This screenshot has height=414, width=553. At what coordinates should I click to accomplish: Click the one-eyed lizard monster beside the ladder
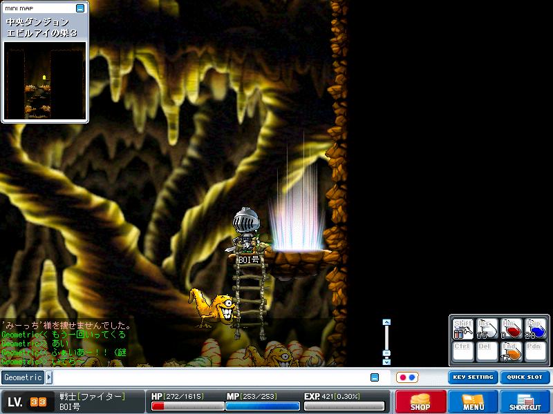pyautogui.click(x=214, y=307)
